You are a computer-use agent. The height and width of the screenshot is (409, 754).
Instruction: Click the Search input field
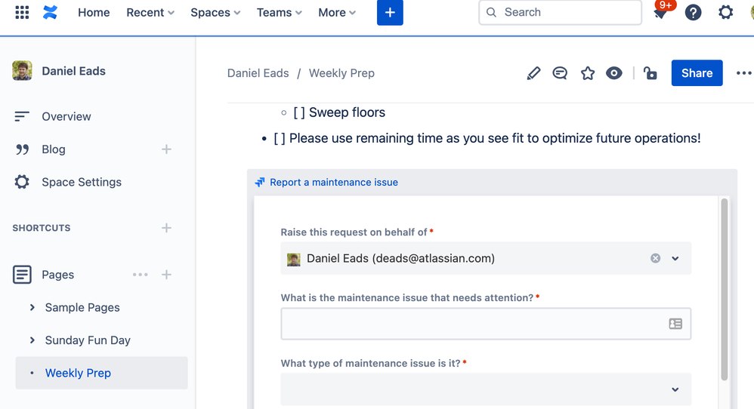point(560,13)
